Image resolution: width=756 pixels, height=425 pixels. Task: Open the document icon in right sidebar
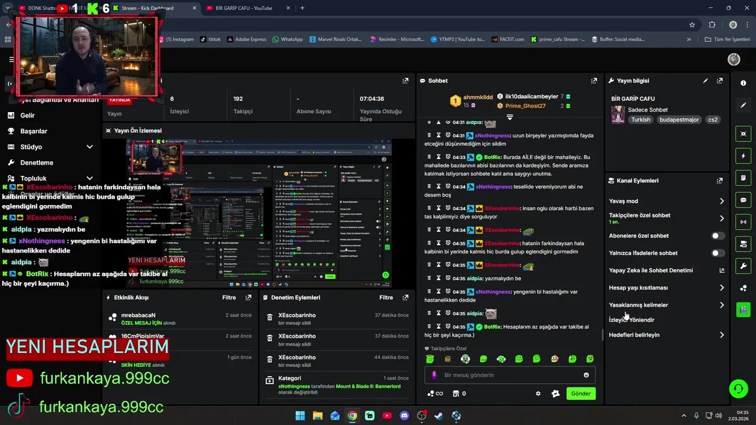743,178
